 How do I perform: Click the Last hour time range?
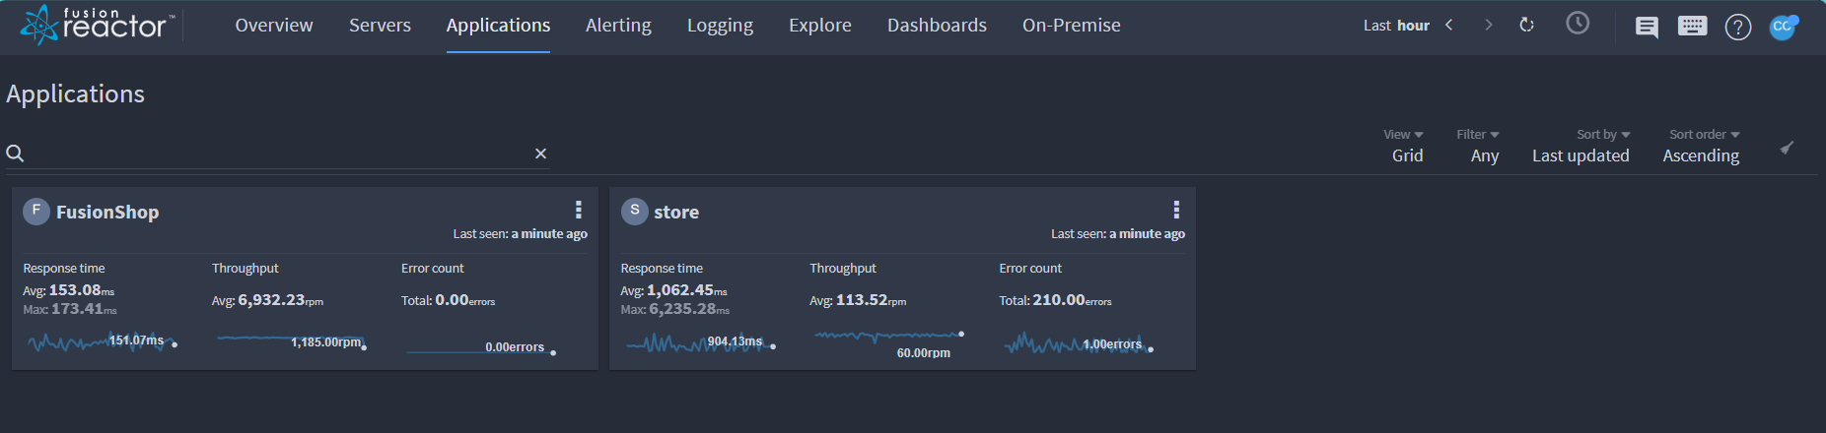[x=1396, y=26]
